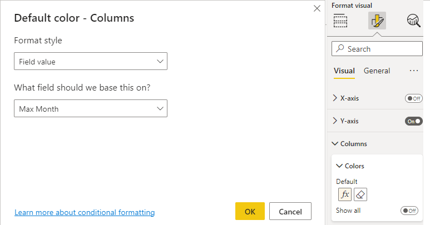This screenshot has width=430, height=225.
Task: Turn off the Y-axis toggle
Action: click(414, 121)
